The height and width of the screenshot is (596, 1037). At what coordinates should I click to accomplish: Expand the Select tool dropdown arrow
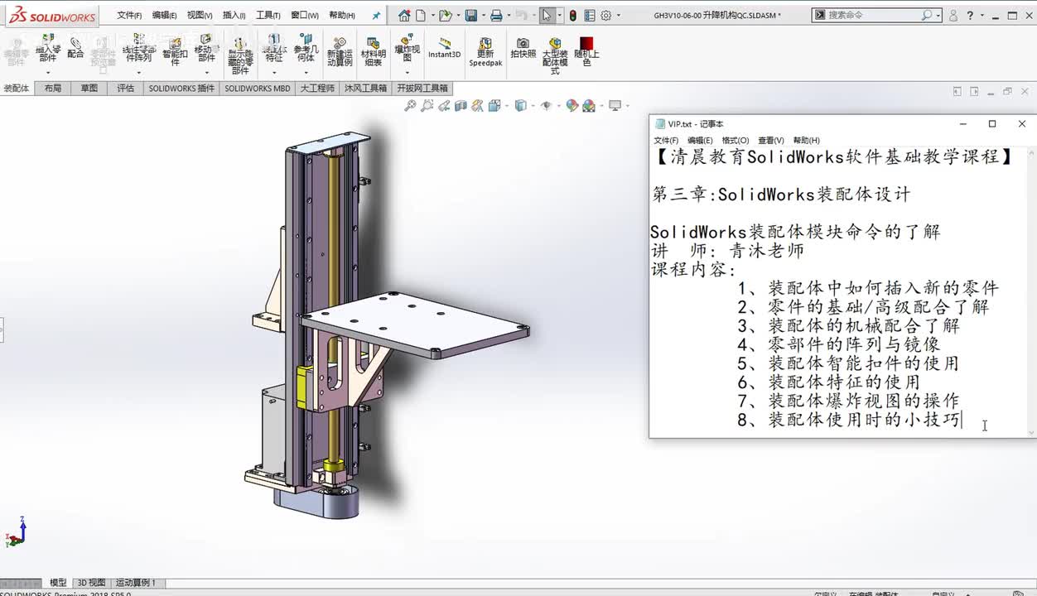coord(559,15)
